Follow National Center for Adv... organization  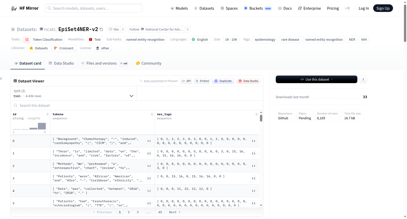(156, 29)
